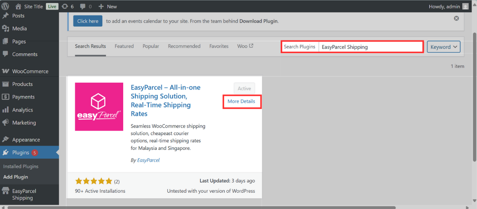Open the EasyParcel plugin title link
The image size is (477, 209).
pyautogui.click(x=166, y=101)
